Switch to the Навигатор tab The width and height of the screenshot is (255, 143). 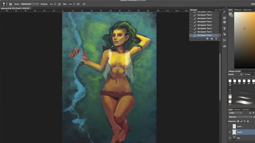click(247, 10)
